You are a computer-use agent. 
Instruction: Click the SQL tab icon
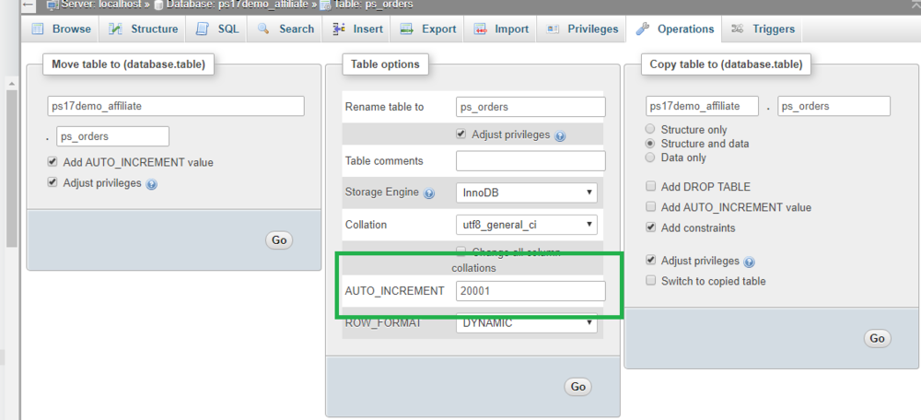[203, 29]
